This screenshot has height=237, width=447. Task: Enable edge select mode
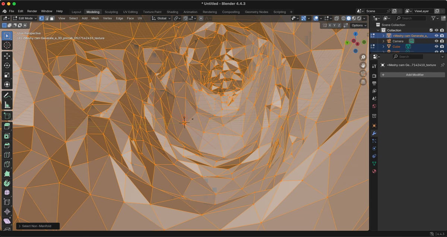pyautogui.click(x=47, y=18)
